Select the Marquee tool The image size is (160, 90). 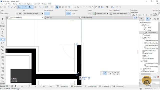tap(3, 22)
